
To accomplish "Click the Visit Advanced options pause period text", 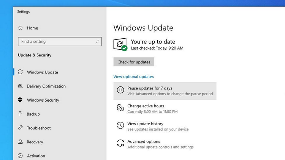I will coord(170,94).
